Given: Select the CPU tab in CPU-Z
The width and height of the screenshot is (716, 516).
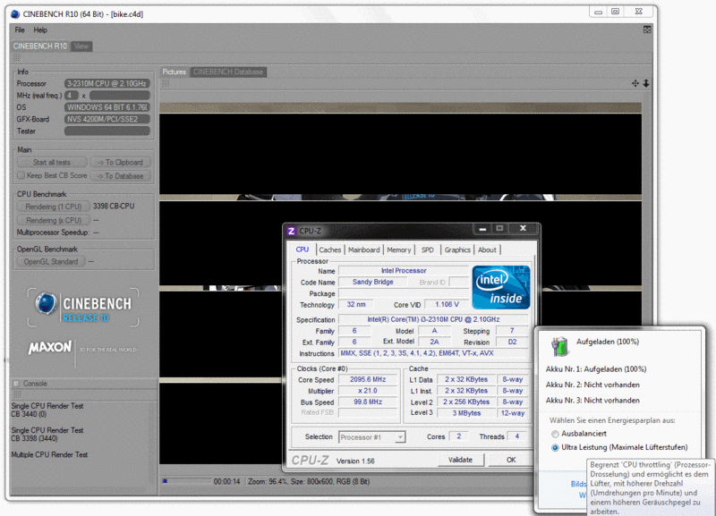Looking at the screenshot, I should click(303, 250).
